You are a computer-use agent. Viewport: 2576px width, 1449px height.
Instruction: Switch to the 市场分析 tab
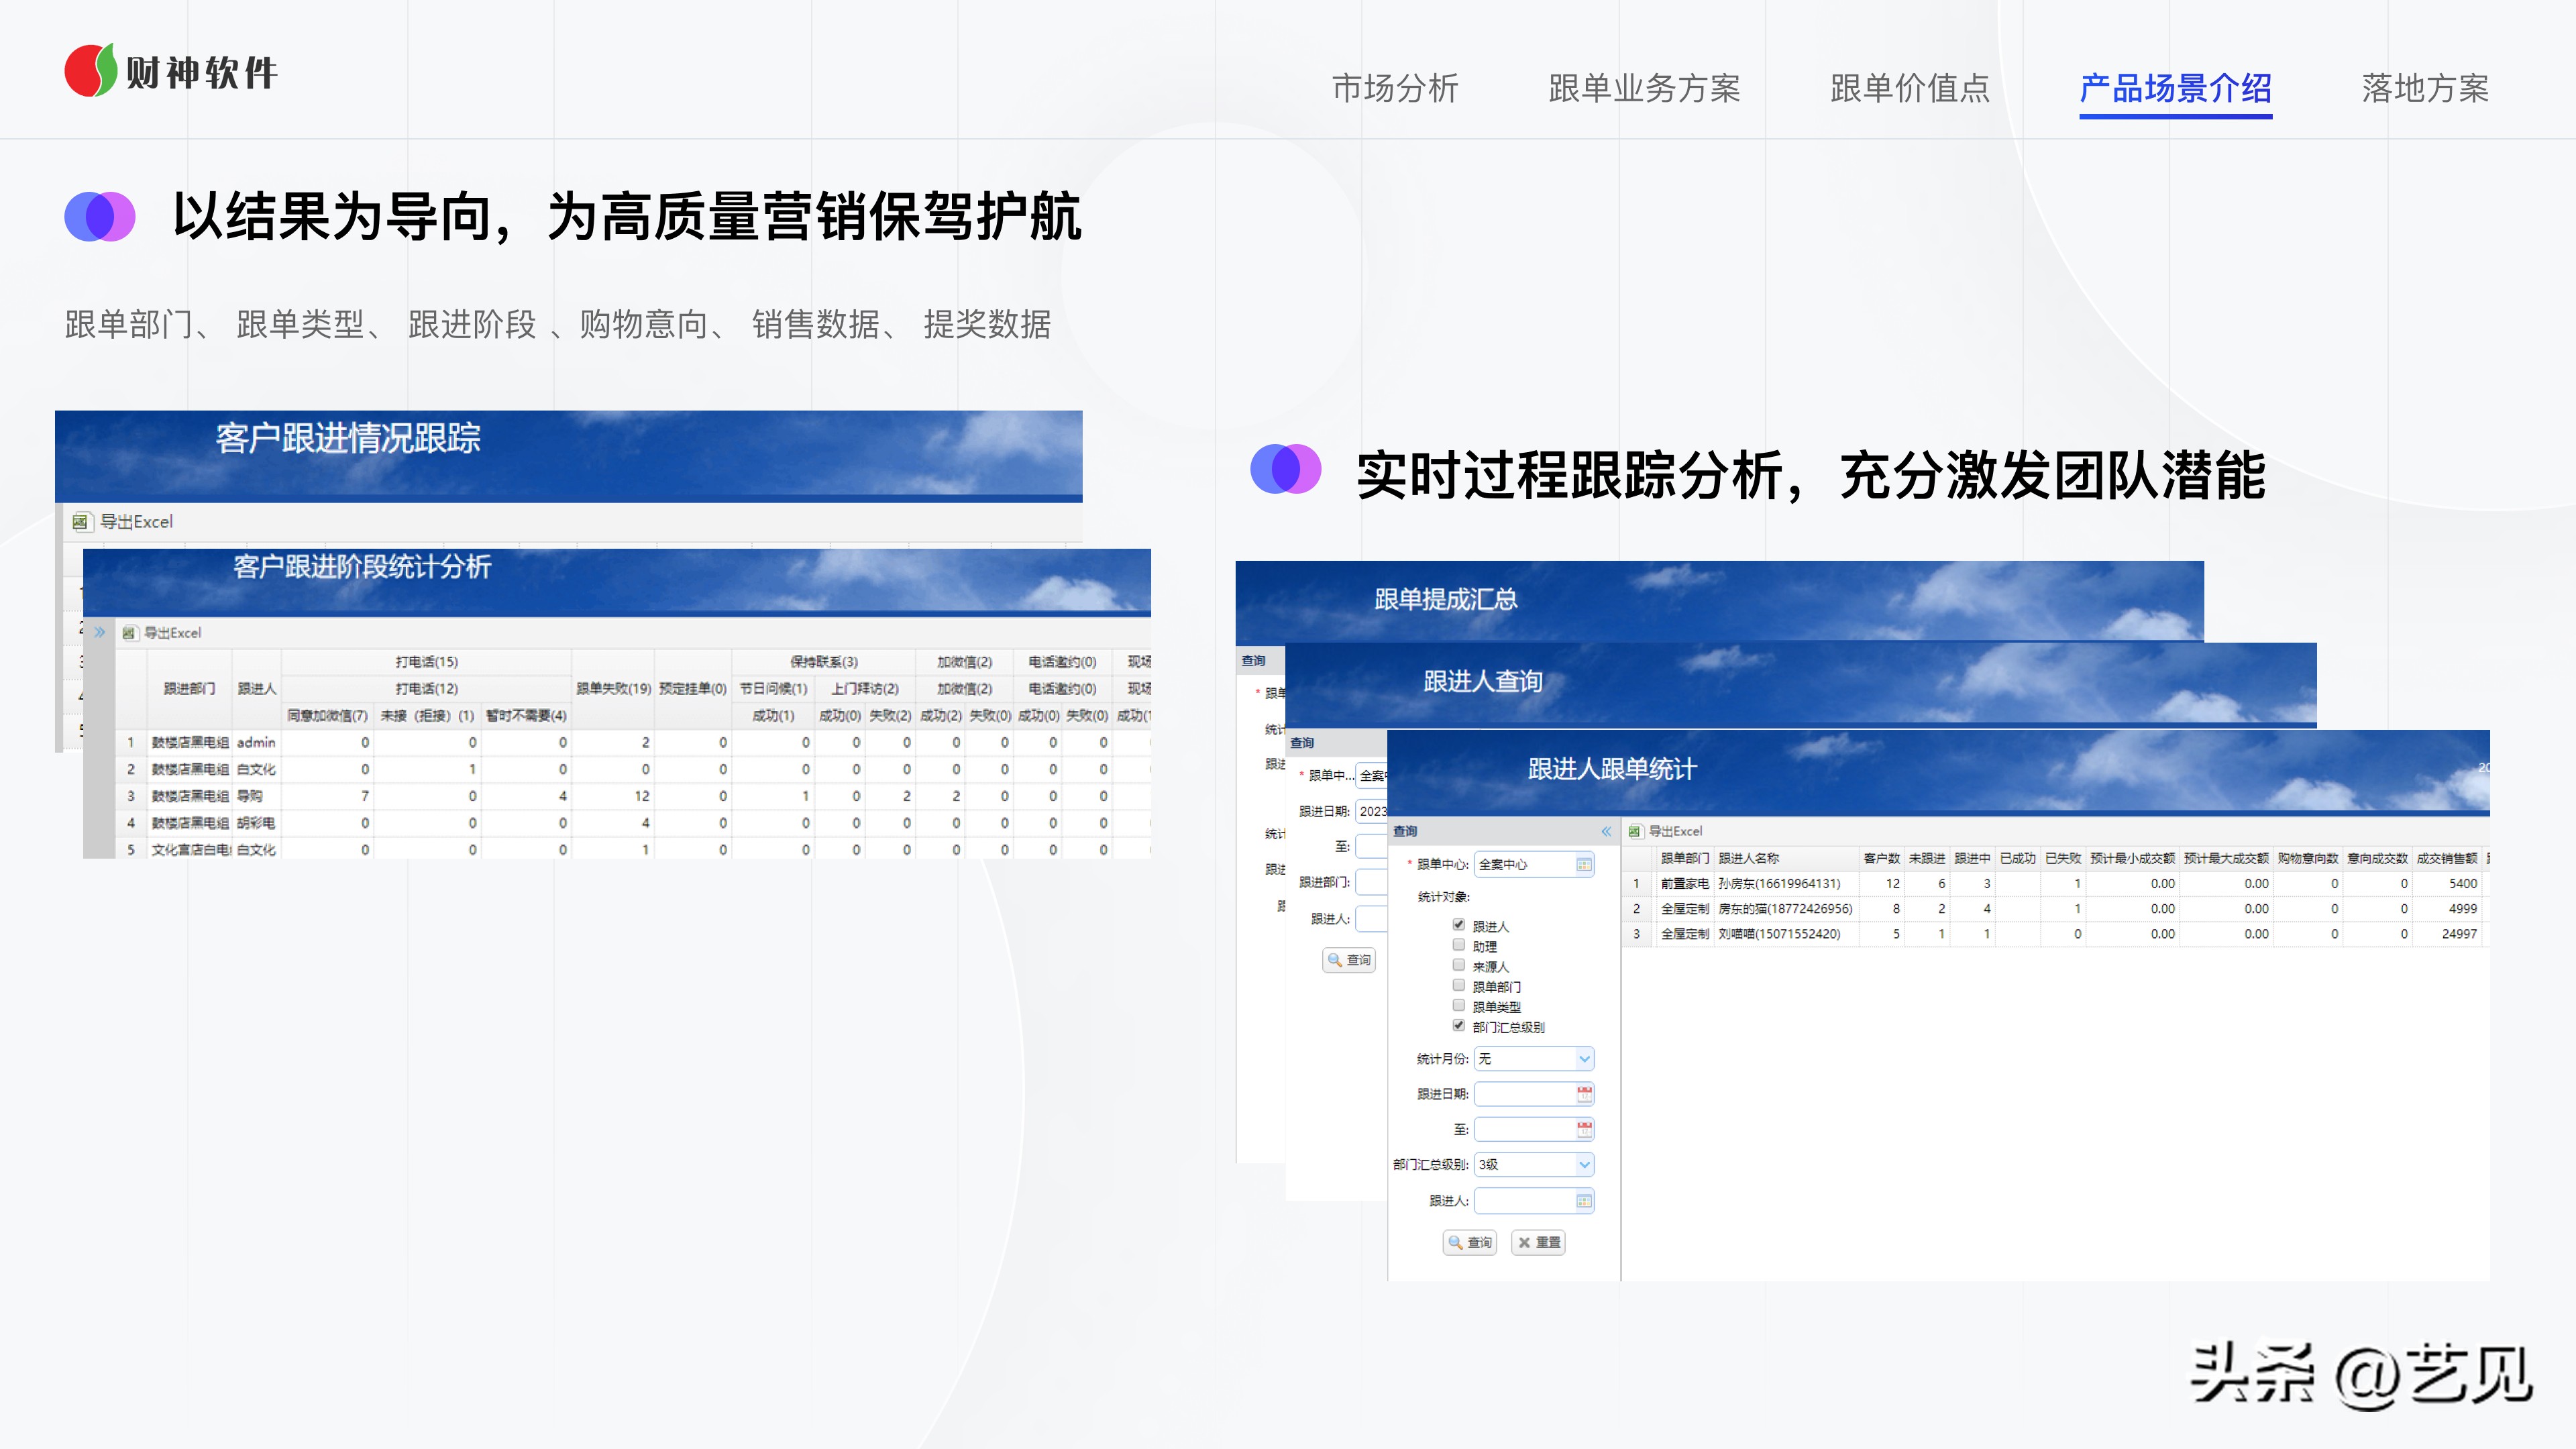1397,89
